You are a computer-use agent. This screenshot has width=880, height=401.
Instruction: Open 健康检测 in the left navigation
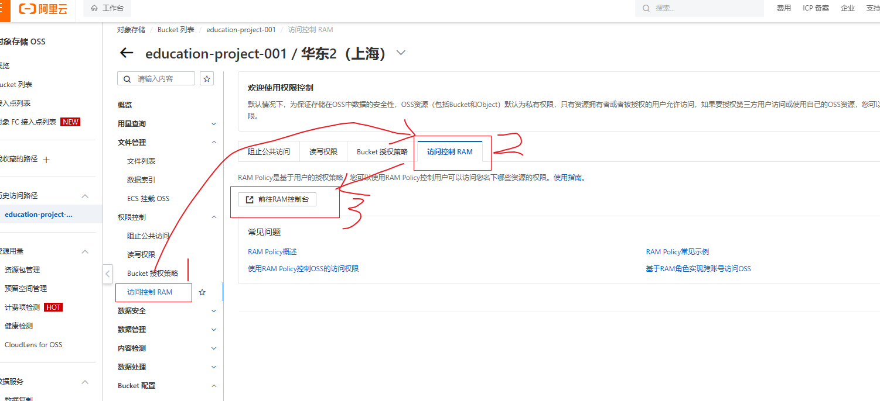[x=19, y=326]
